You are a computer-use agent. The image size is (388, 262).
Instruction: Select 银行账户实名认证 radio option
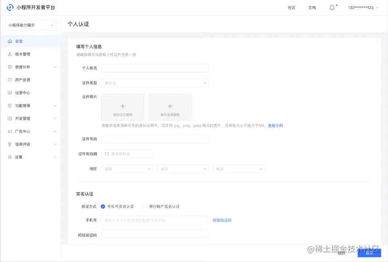(144, 206)
